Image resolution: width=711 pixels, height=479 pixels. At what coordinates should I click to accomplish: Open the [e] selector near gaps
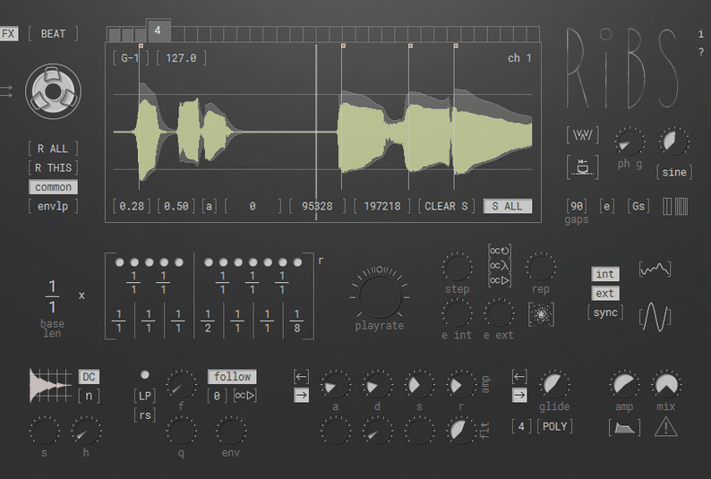[x=607, y=206]
